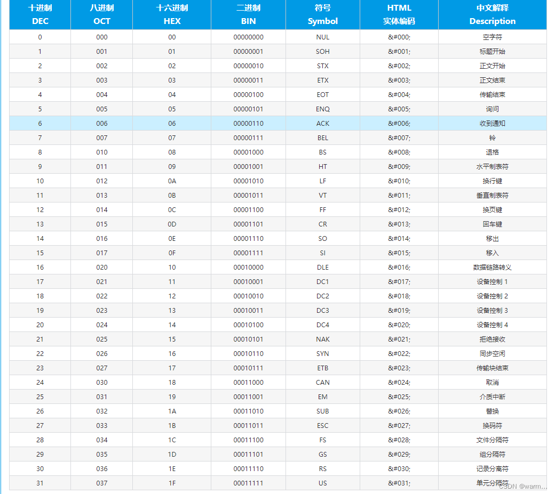
Task: Select the FS symbol cell
Action: pos(323,440)
